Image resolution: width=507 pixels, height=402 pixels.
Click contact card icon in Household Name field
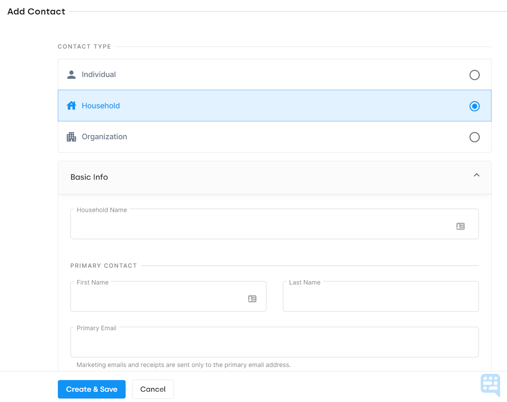pyautogui.click(x=460, y=226)
